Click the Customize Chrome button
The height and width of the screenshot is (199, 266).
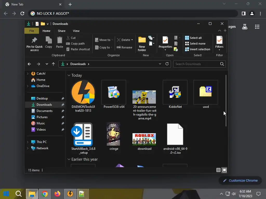pyautogui.click(x=240, y=181)
